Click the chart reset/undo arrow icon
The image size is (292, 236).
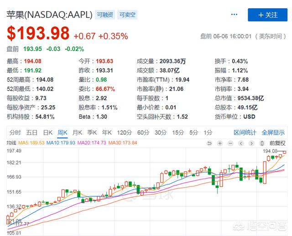coord(209,144)
